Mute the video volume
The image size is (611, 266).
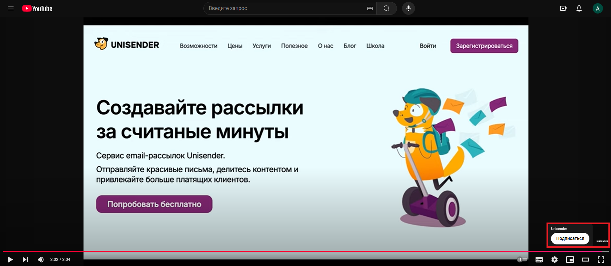click(x=41, y=260)
